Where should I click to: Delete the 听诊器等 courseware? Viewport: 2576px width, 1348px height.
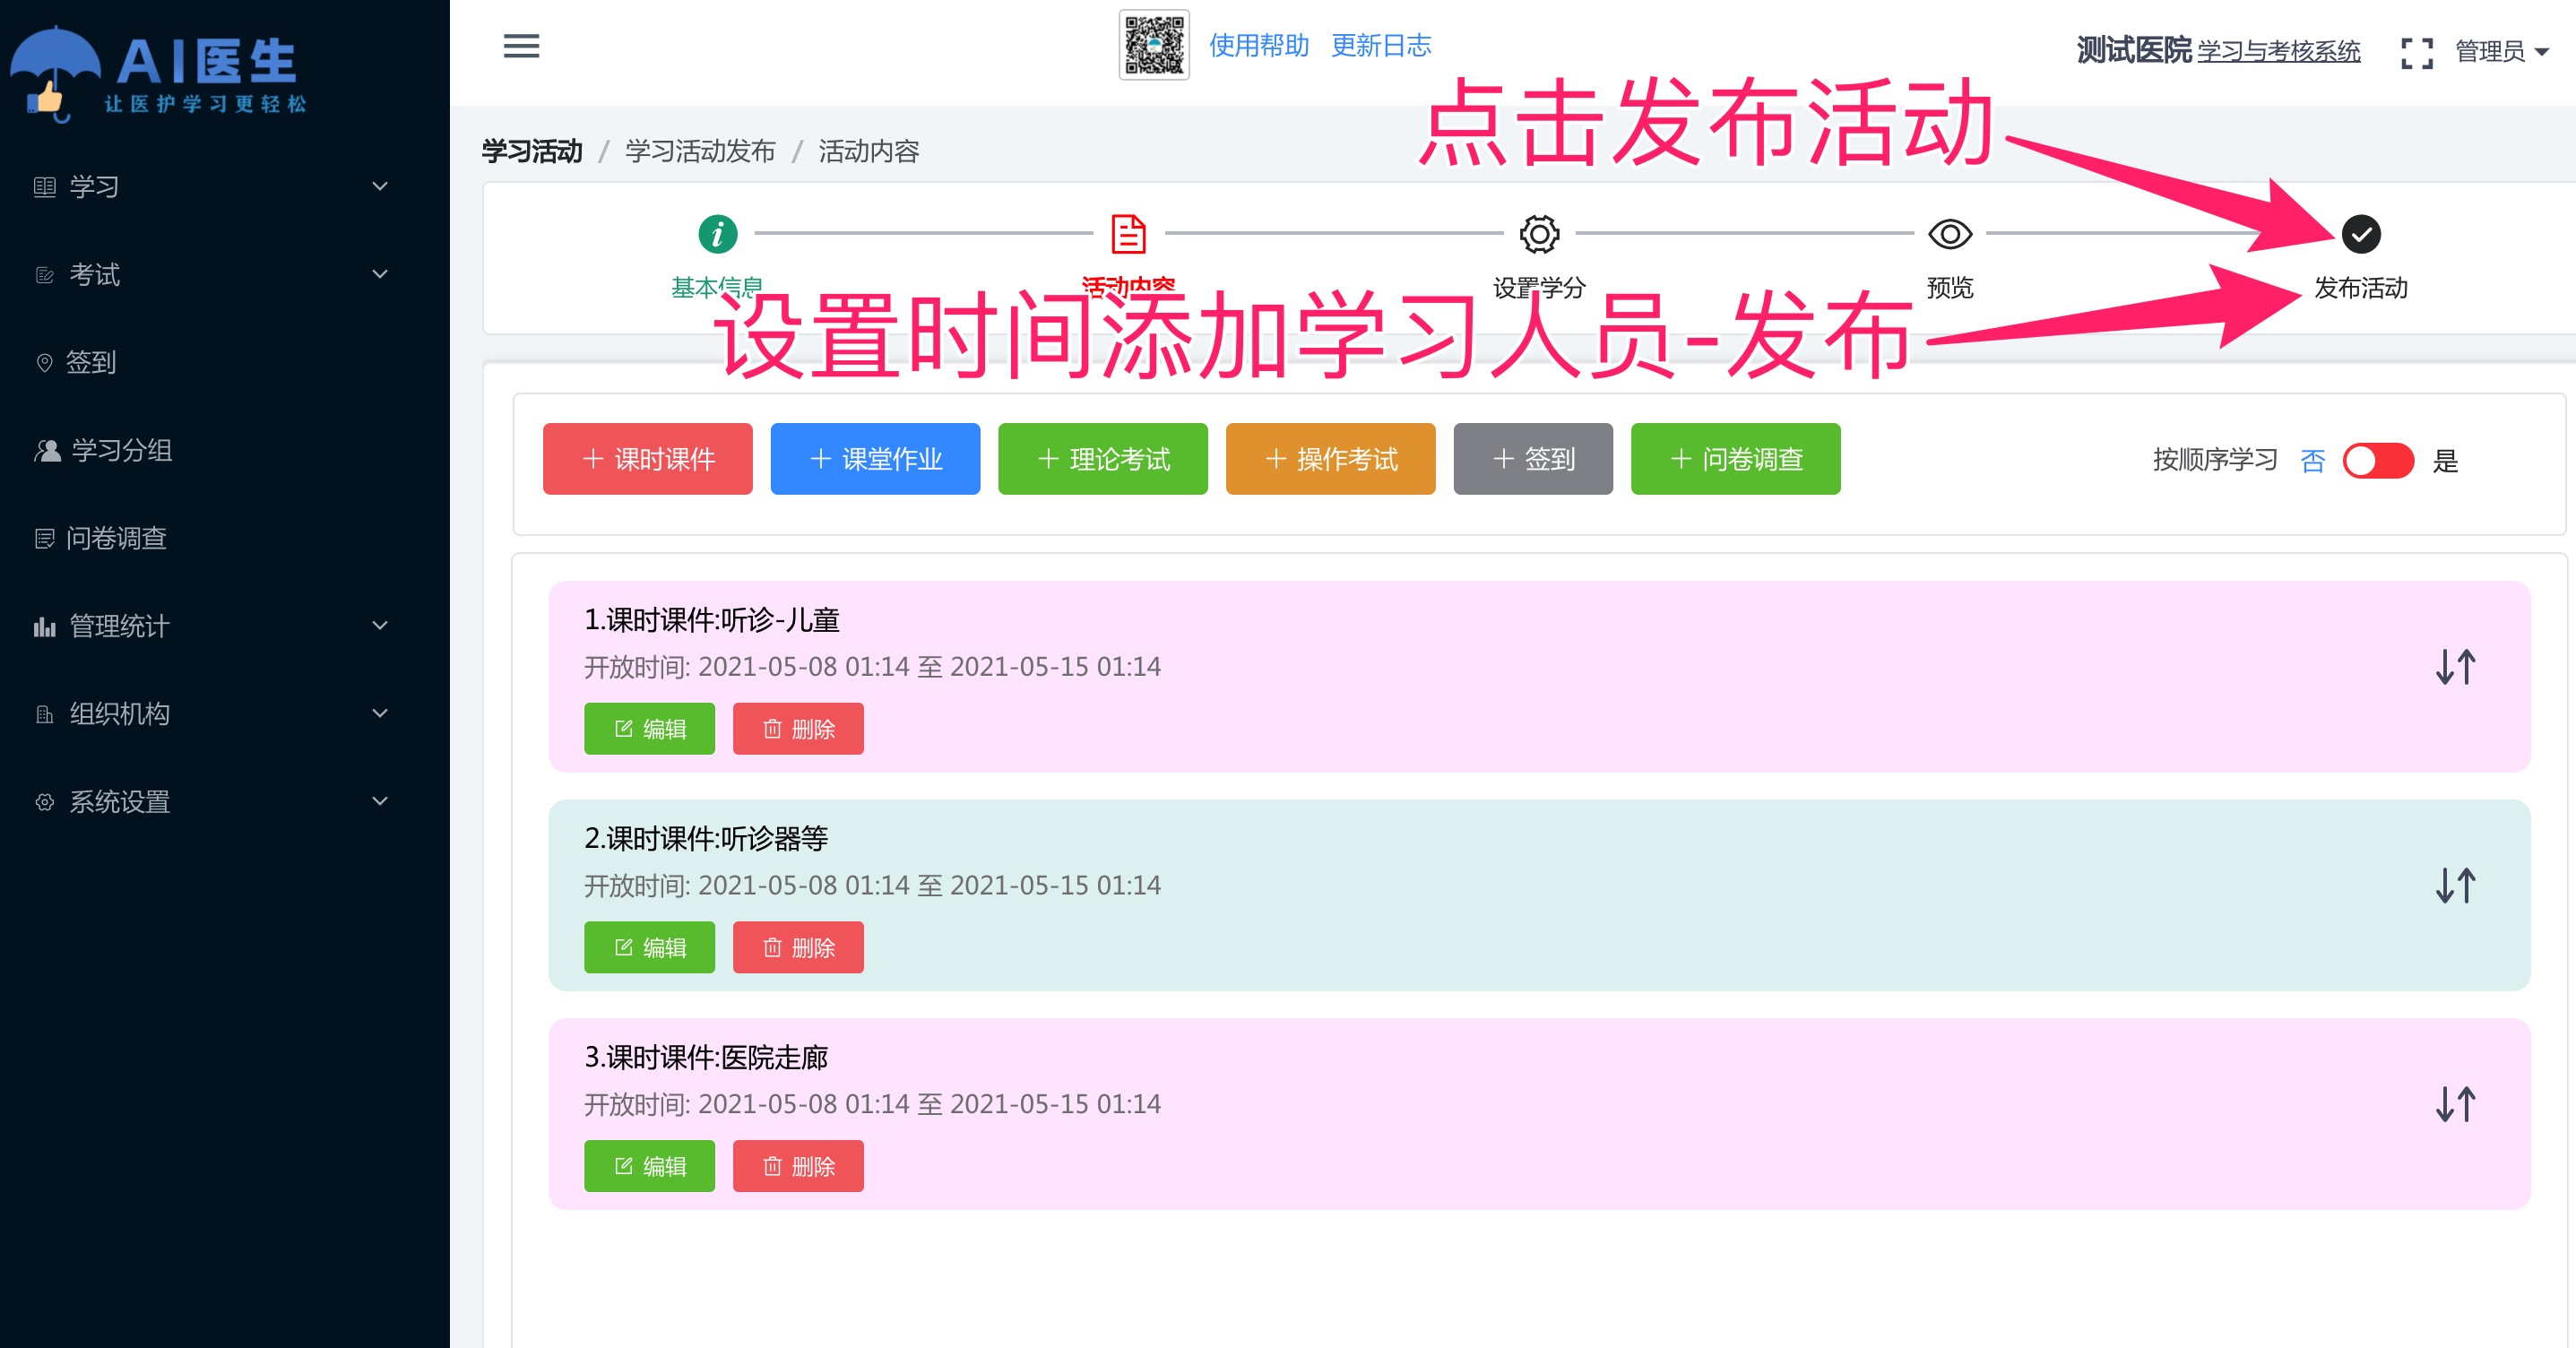coord(798,948)
